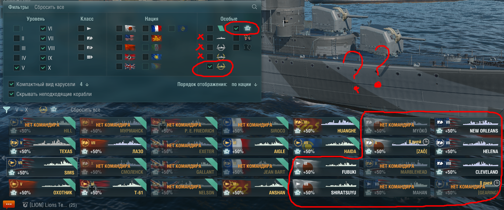Click the search magnifier icon in filters
The height and width of the screenshot is (210, 504).
pos(254,7)
